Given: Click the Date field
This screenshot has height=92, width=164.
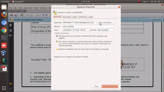Looking at the screenshot, I should [76, 30].
